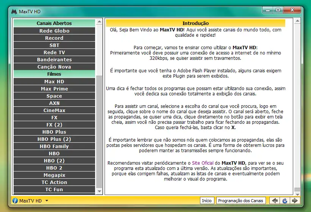Watch the Max HD channel
This screenshot has width=311, height=212.
coord(54,81)
